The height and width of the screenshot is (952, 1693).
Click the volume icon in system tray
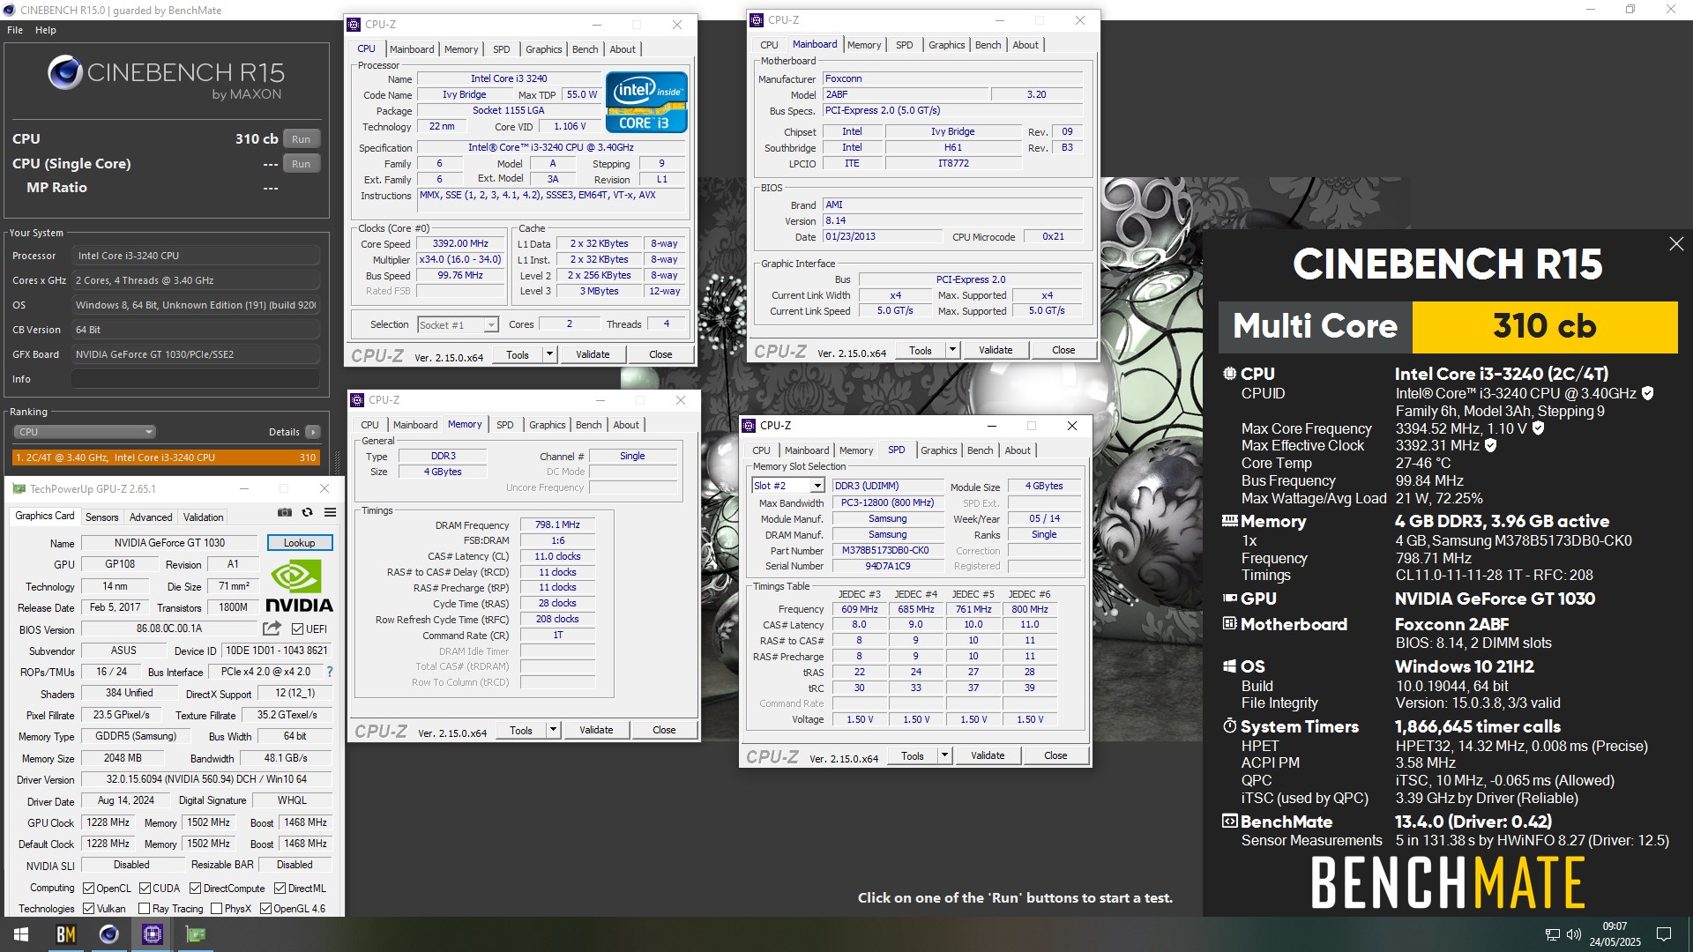[1574, 934]
